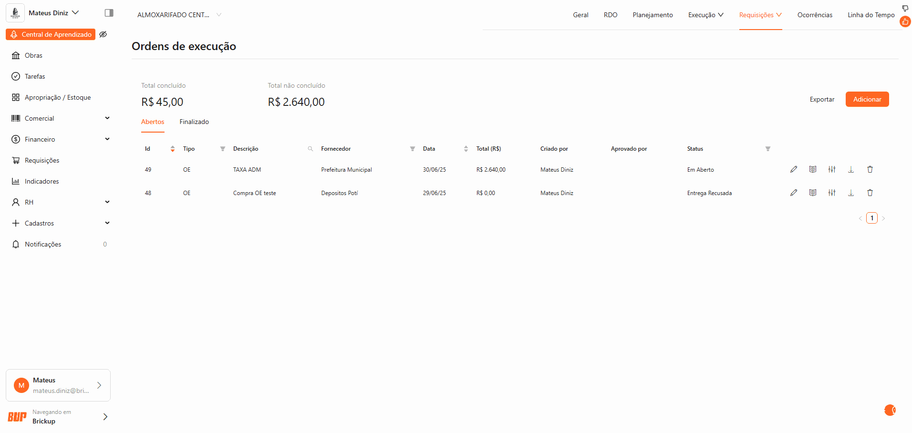This screenshot has height=433, width=912.
Task: Open the Fornecedor column filter
Action: (x=412, y=149)
